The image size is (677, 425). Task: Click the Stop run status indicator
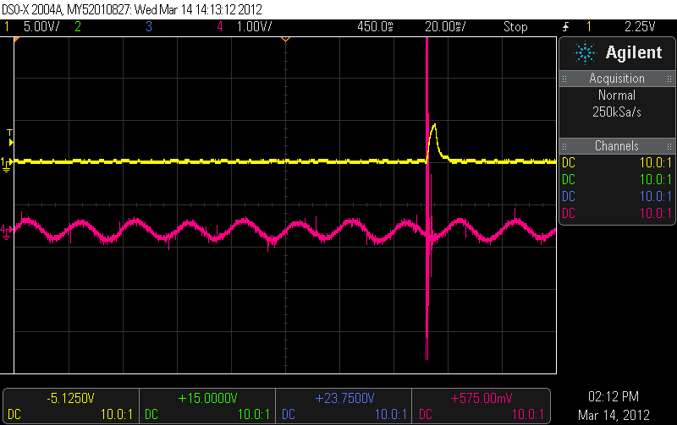click(515, 27)
